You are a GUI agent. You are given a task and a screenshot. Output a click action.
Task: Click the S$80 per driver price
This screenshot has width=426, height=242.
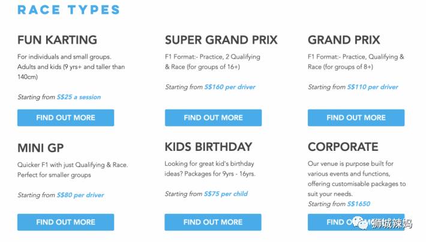[x=80, y=195]
